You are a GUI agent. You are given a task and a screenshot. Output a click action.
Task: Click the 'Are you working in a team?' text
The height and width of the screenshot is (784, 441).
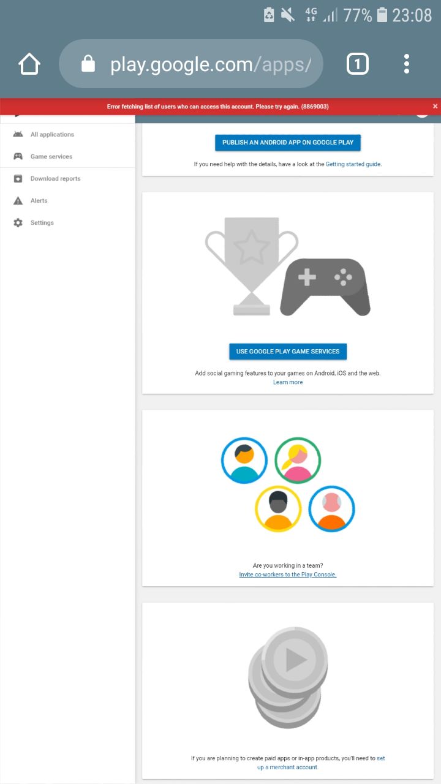coord(288,565)
